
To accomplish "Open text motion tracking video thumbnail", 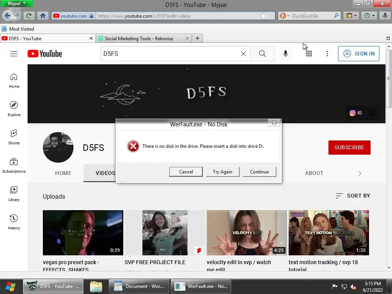I will pyautogui.click(x=329, y=233).
